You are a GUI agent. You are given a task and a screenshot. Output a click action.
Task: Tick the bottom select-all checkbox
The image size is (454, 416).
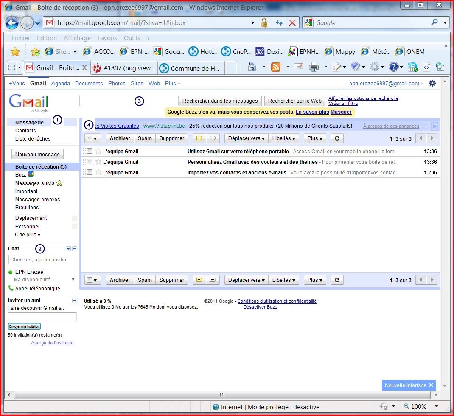pyautogui.click(x=90, y=280)
